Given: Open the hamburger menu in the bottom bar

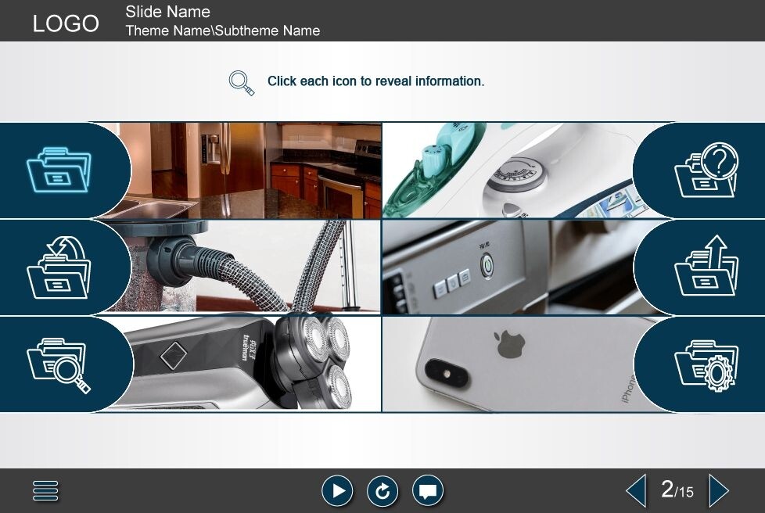Looking at the screenshot, I should pos(46,491).
